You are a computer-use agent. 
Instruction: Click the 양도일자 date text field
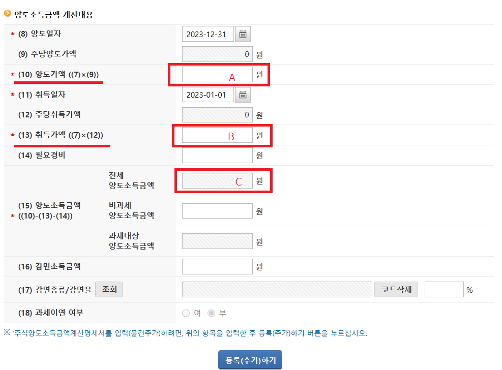click(208, 34)
